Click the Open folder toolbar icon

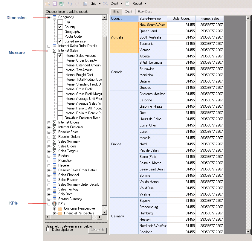click(48, 4)
